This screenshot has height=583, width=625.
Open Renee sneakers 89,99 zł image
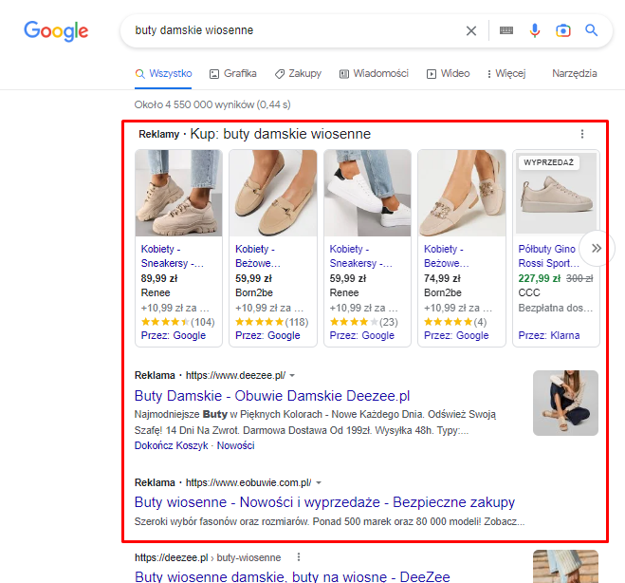pyautogui.click(x=178, y=193)
